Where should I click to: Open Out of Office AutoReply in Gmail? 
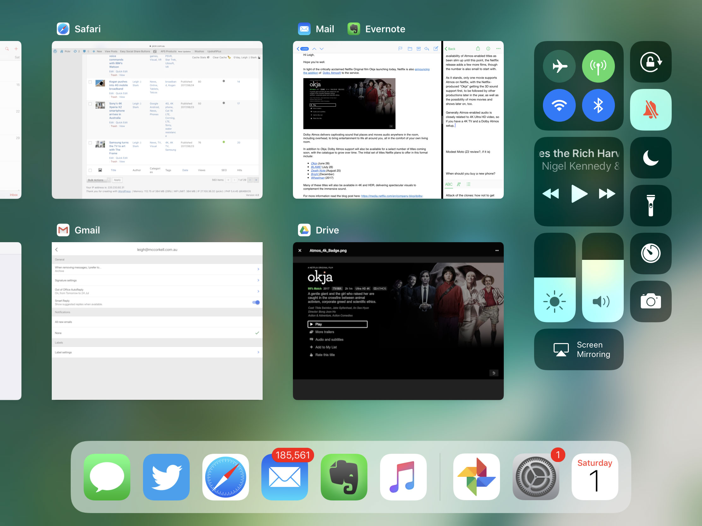point(157,291)
